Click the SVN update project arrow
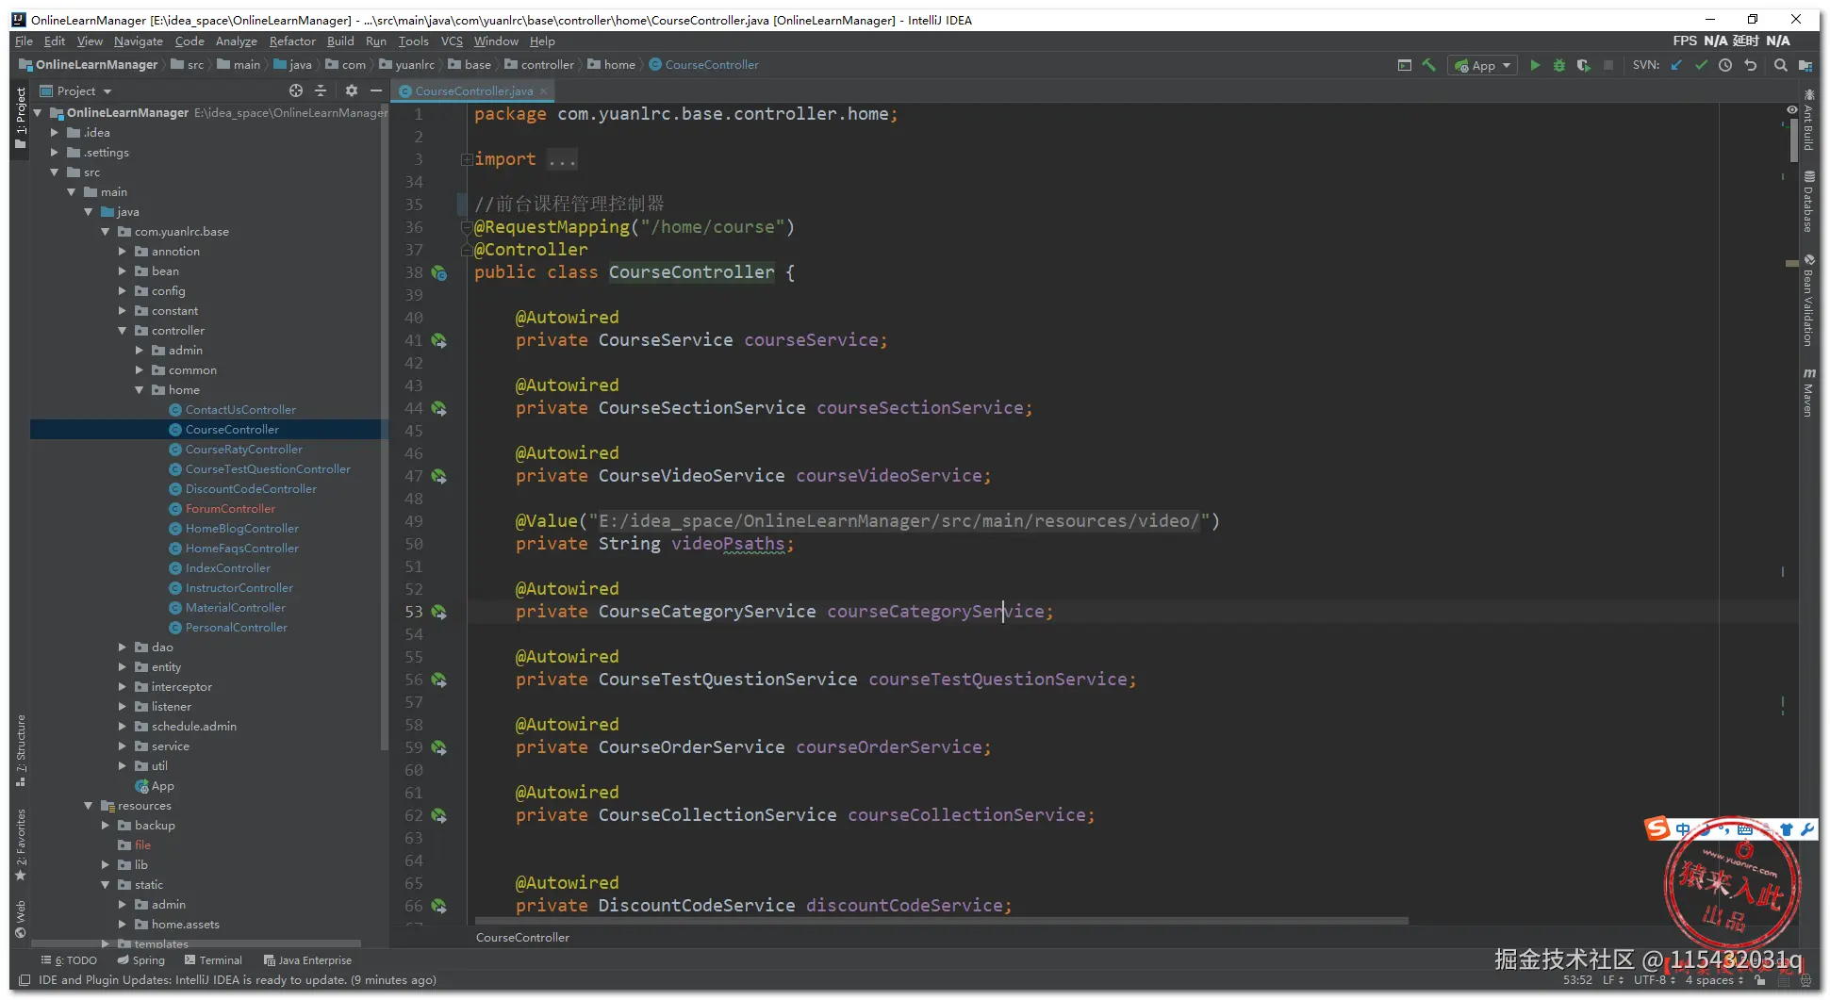The image size is (1830, 1000). [1676, 65]
